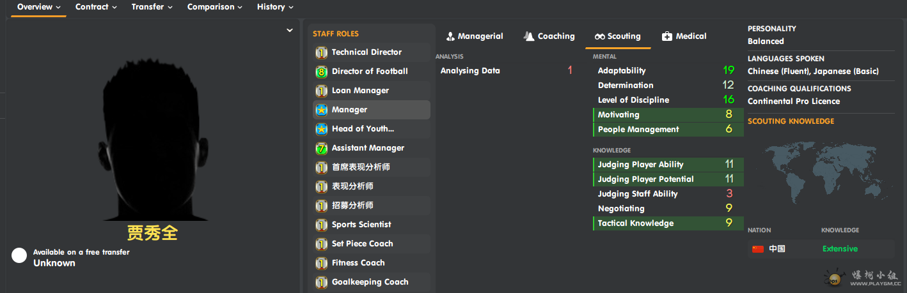Image resolution: width=907 pixels, height=293 pixels.
Task: Click the white club status circle
Action: [19, 256]
